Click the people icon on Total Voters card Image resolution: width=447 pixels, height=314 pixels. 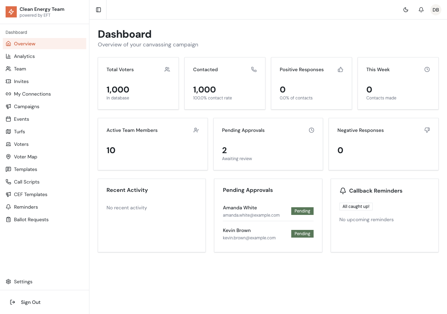tap(167, 69)
